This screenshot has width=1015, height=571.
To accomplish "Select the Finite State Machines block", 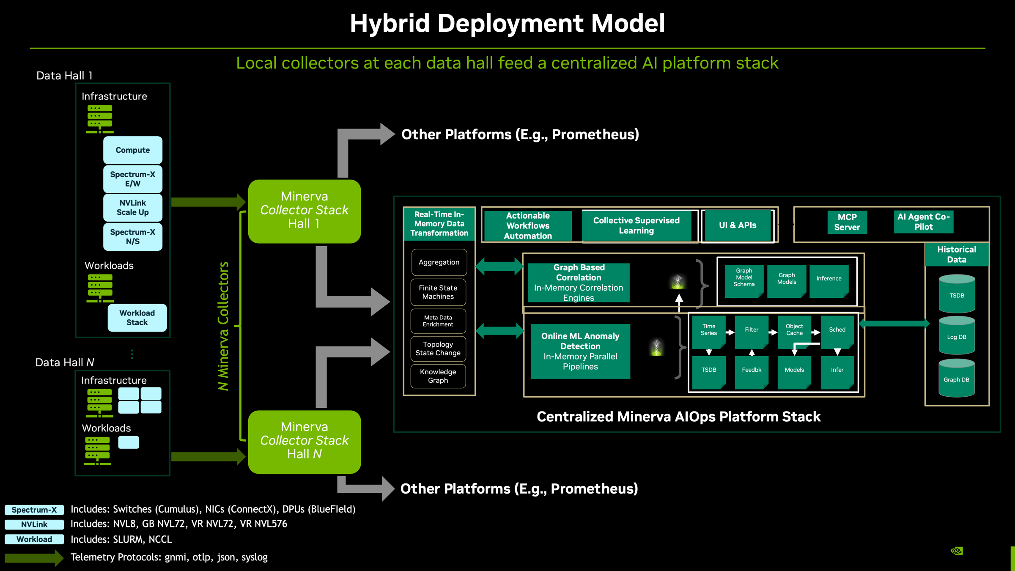I will click(x=438, y=292).
